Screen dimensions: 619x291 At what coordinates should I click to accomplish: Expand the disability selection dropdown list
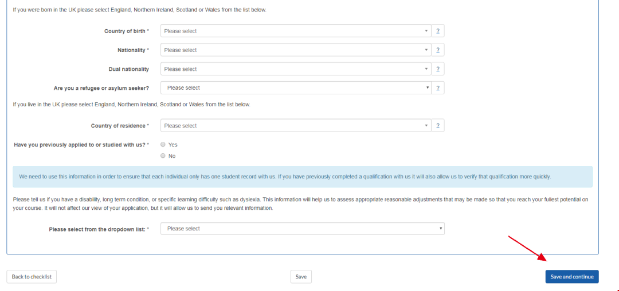pos(302,229)
